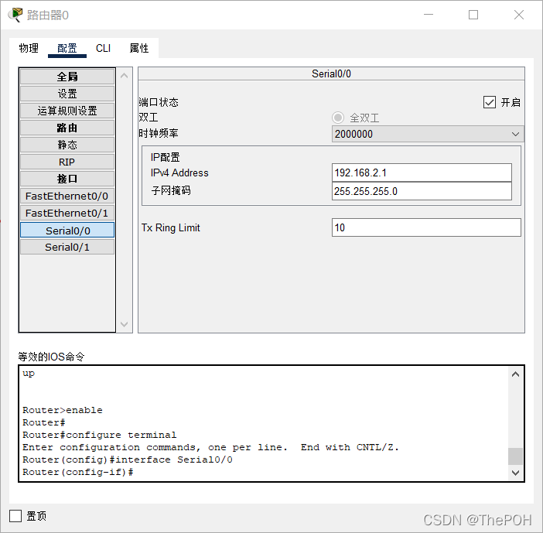Viewport: 543px width, 533px height.
Task: Select the FastEthernet0/0 interface
Action: pyautogui.click(x=67, y=196)
